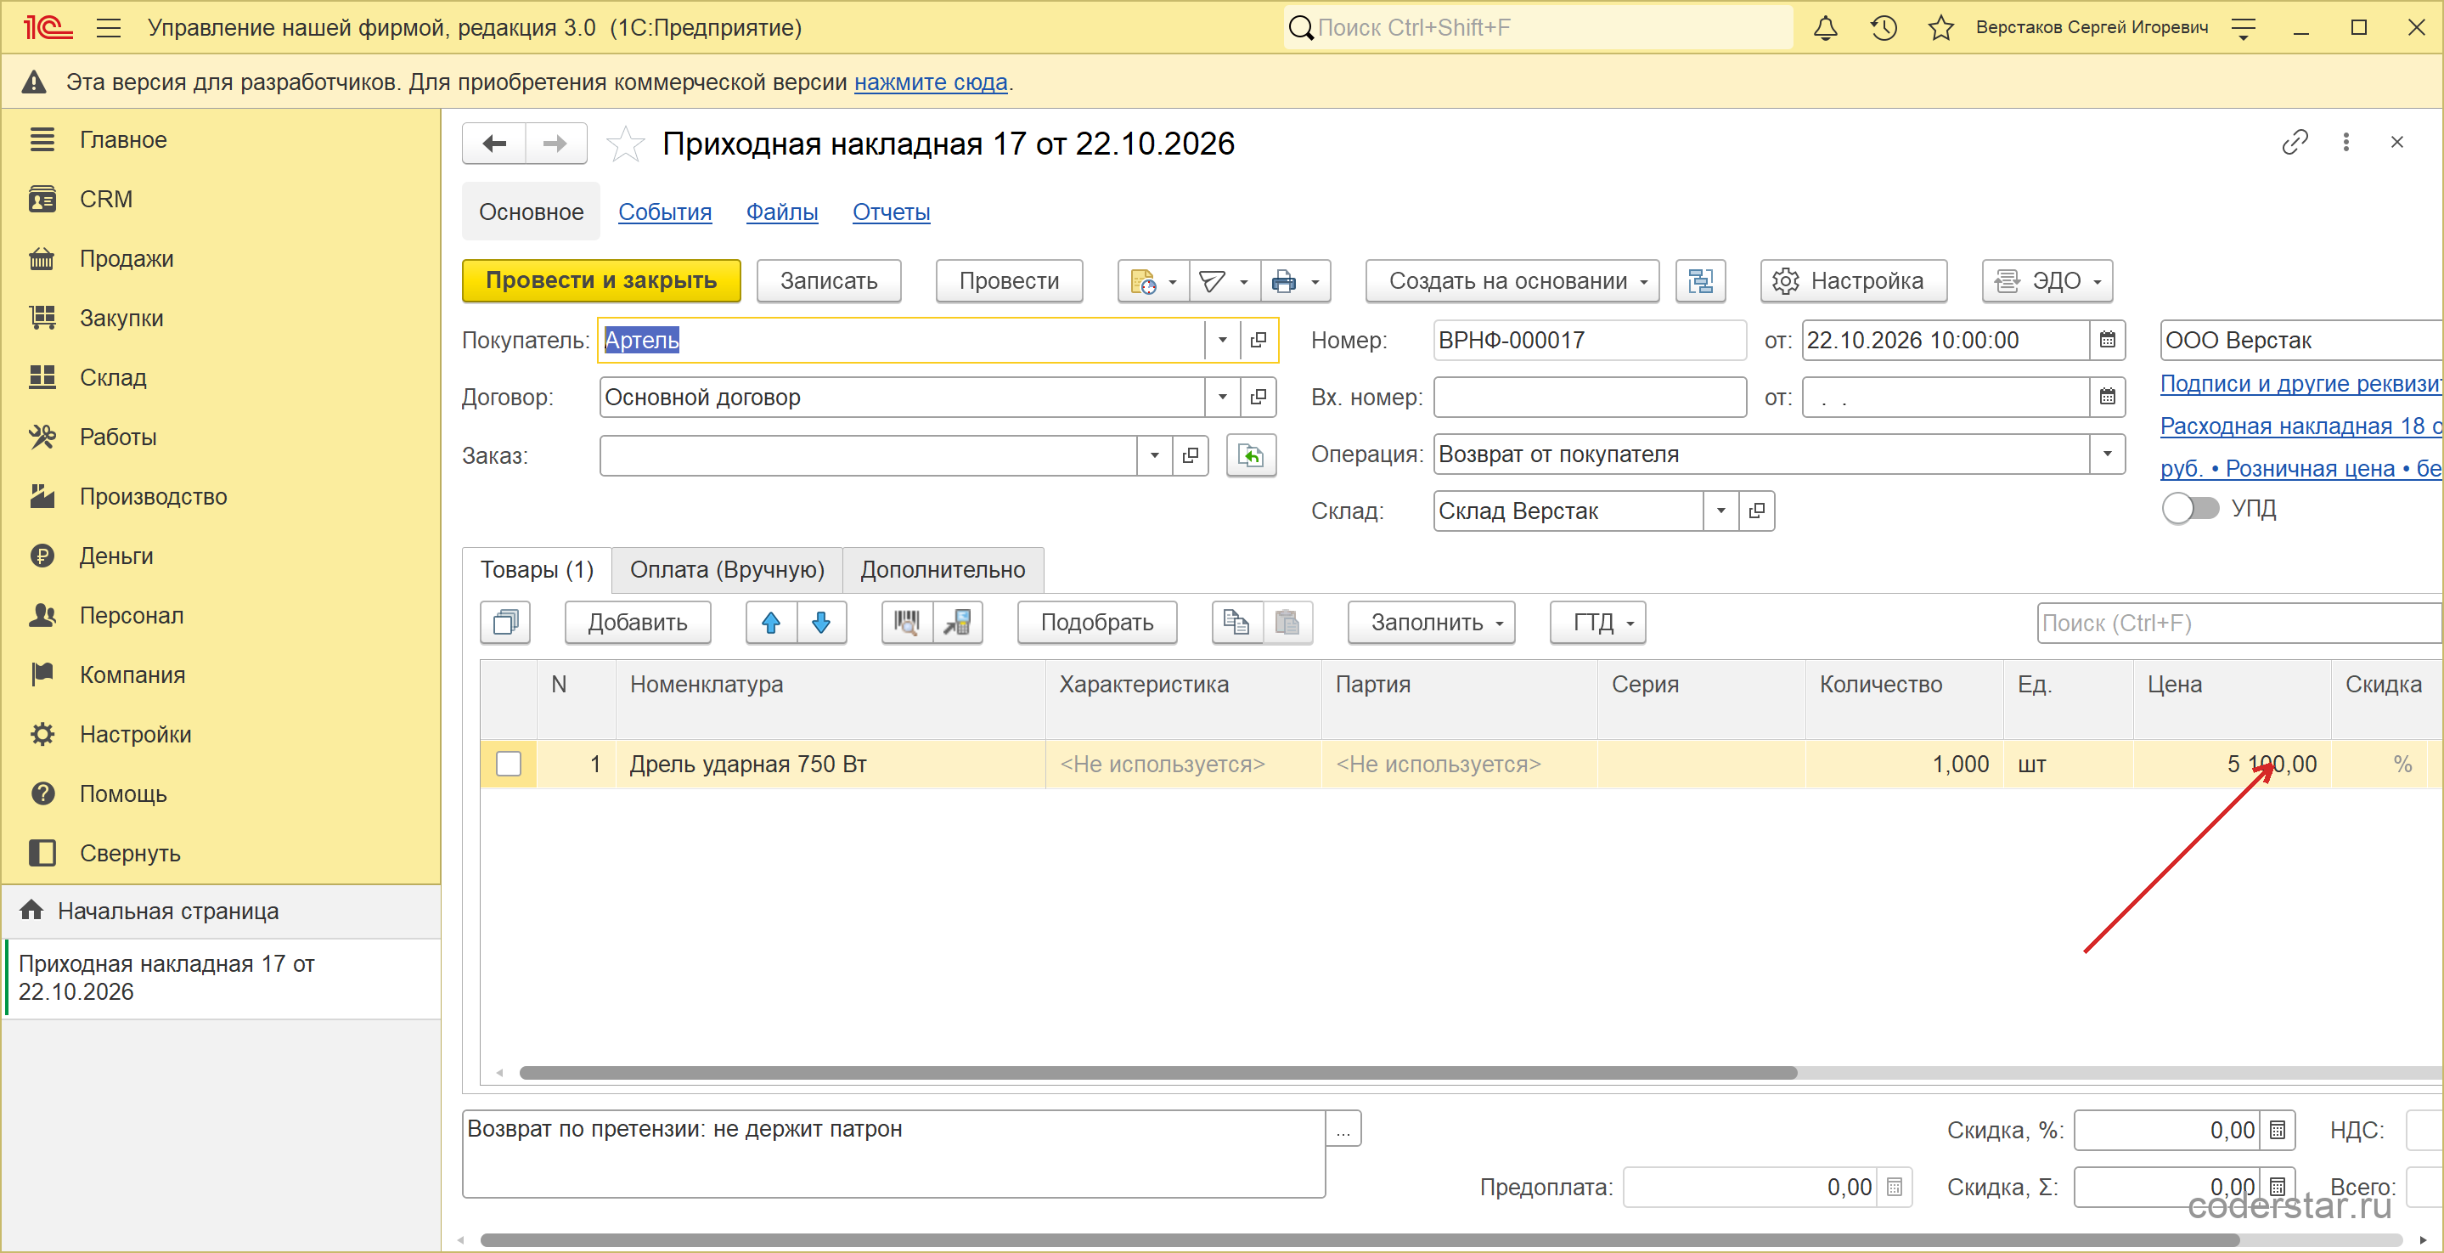Viewport: 2444px width, 1253px height.
Task: Click table horizontal scrollbar
Action: click(x=1157, y=1073)
